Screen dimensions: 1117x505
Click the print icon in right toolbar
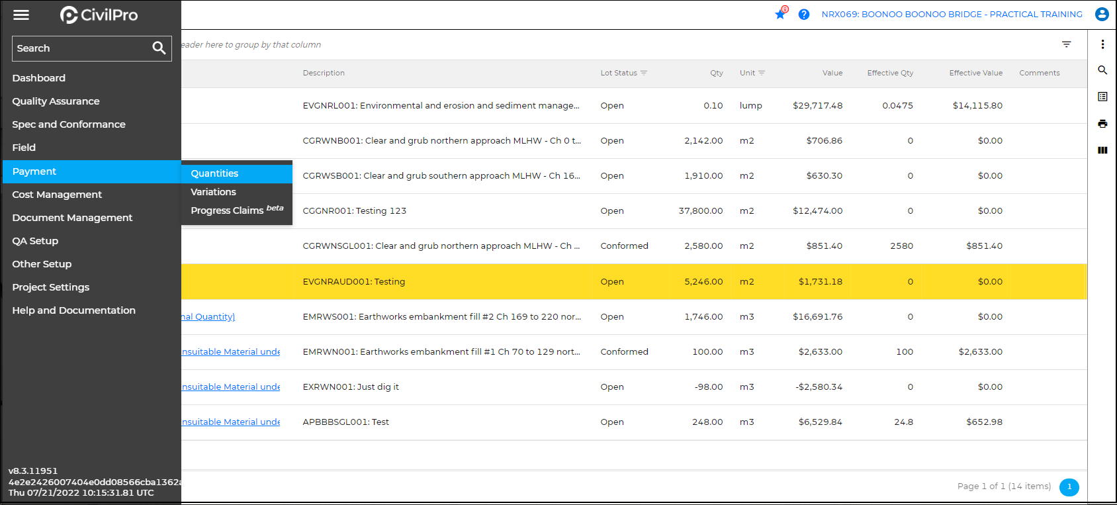pyautogui.click(x=1102, y=124)
